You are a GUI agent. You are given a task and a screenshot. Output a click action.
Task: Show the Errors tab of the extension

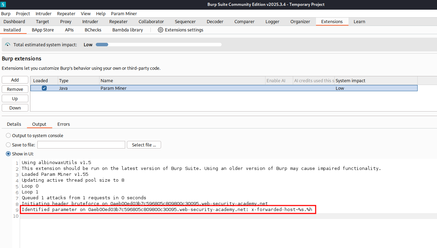click(64, 124)
